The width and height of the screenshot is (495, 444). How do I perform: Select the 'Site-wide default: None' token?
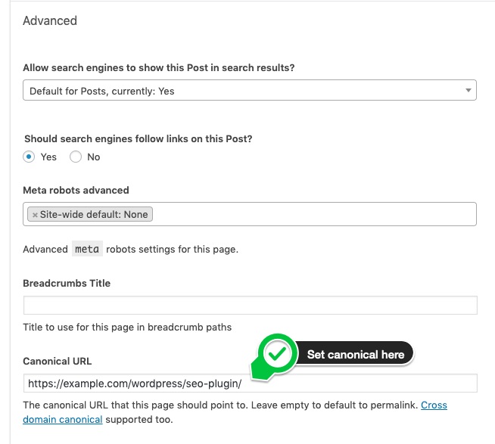coord(90,214)
